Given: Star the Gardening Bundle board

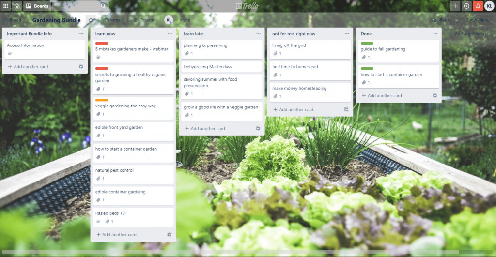Looking at the screenshot, I should pyautogui.click(x=91, y=20).
